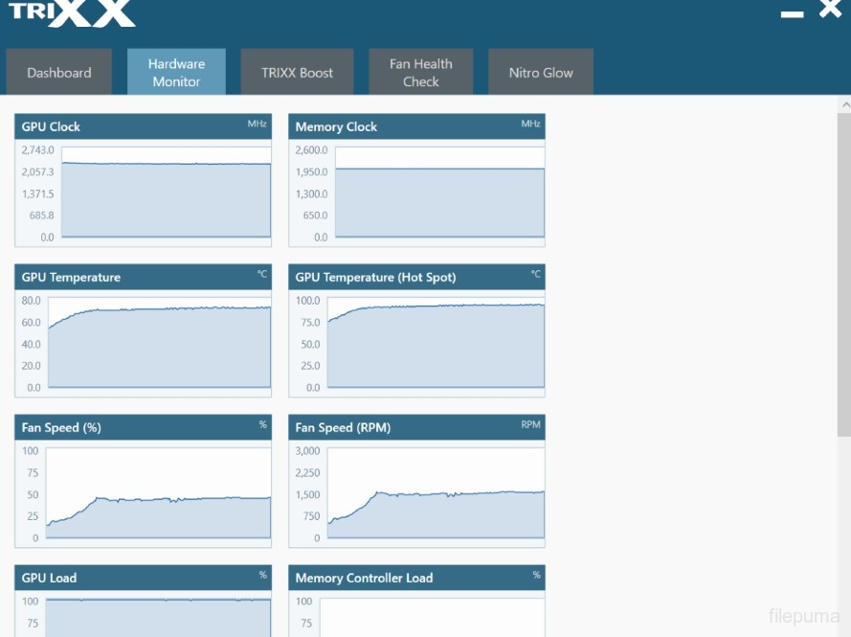The width and height of the screenshot is (851, 637).
Task: Select the Memory Clock panel header
Action: tap(416, 126)
